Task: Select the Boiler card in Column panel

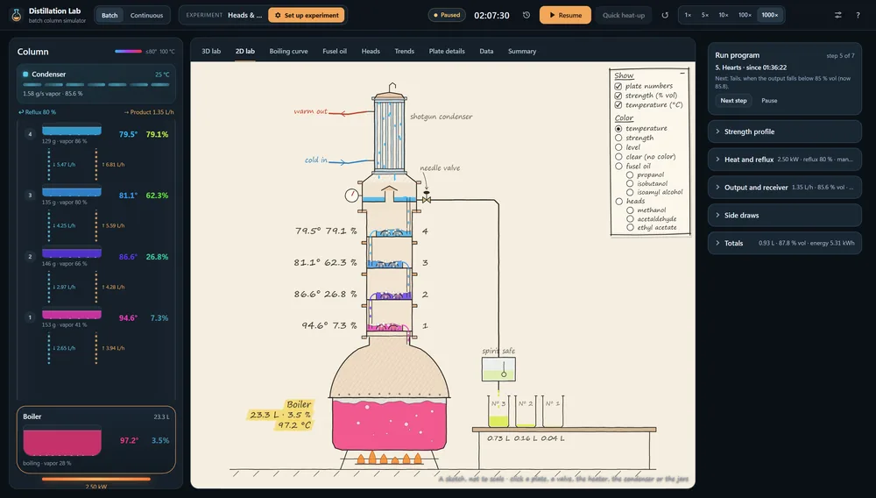Action: [x=96, y=440]
